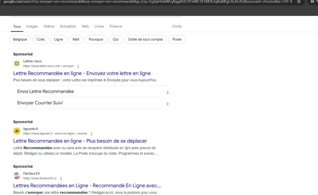Open the Outils search tools
Image resolution: width=318 pixels, height=195 pixels.
[x=176, y=26]
